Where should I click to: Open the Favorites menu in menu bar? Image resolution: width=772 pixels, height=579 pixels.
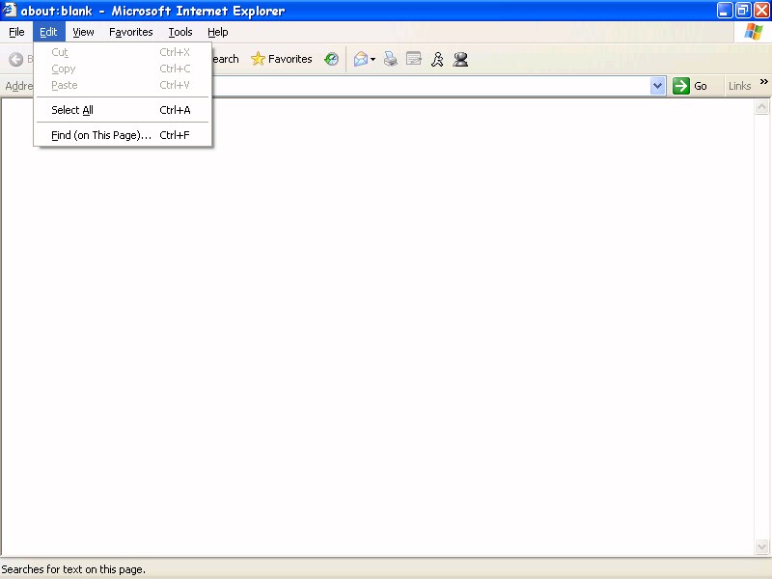(x=131, y=32)
